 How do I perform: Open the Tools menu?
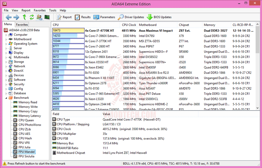(53, 10)
